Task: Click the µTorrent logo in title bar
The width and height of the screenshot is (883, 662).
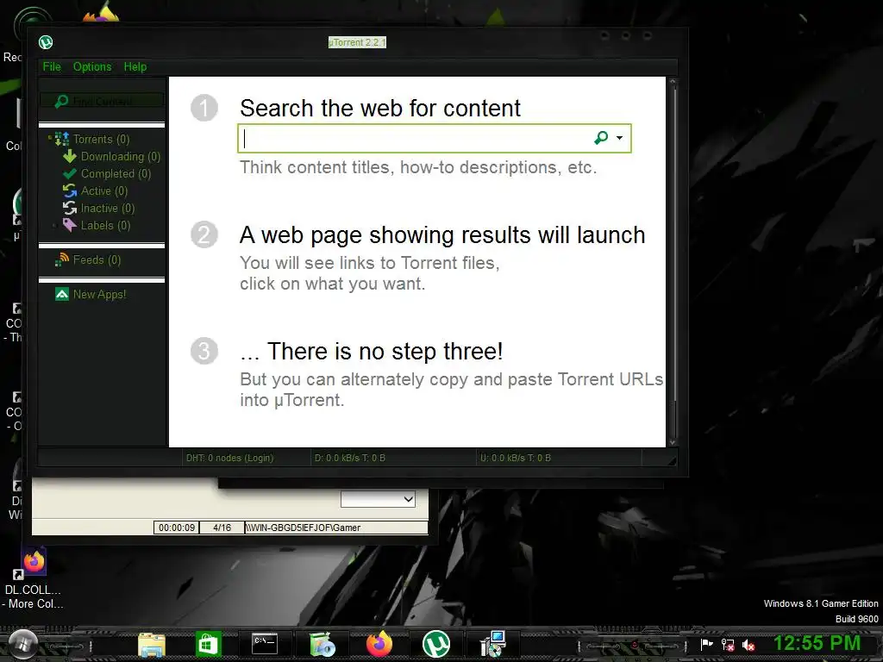Action: pos(46,42)
